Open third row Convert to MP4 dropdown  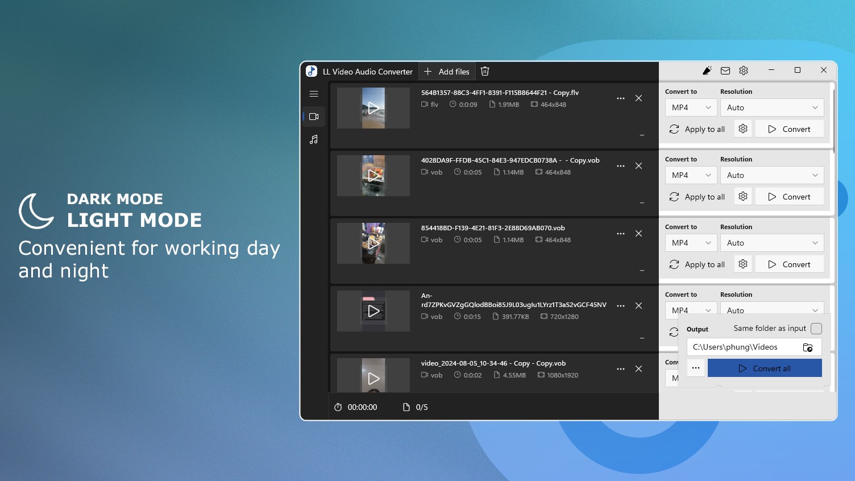[x=691, y=243]
